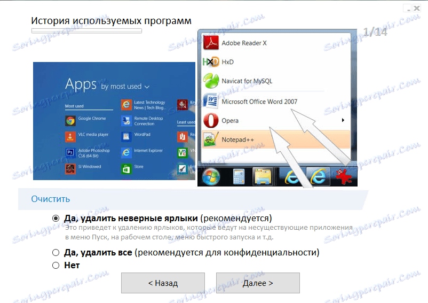Click the Notepad++ icon
The image size is (428, 303).
point(211,139)
